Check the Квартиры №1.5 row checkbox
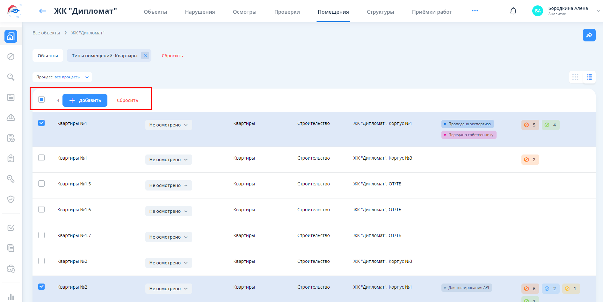The width and height of the screenshot is (603, 302). [41, 183]
